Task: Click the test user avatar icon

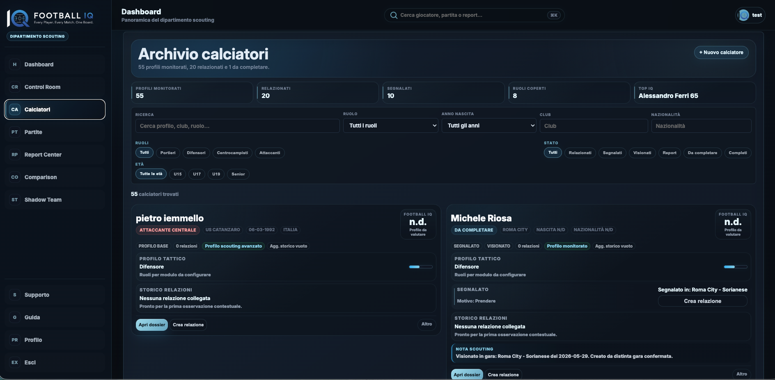Action: click(x=744, y=15)
